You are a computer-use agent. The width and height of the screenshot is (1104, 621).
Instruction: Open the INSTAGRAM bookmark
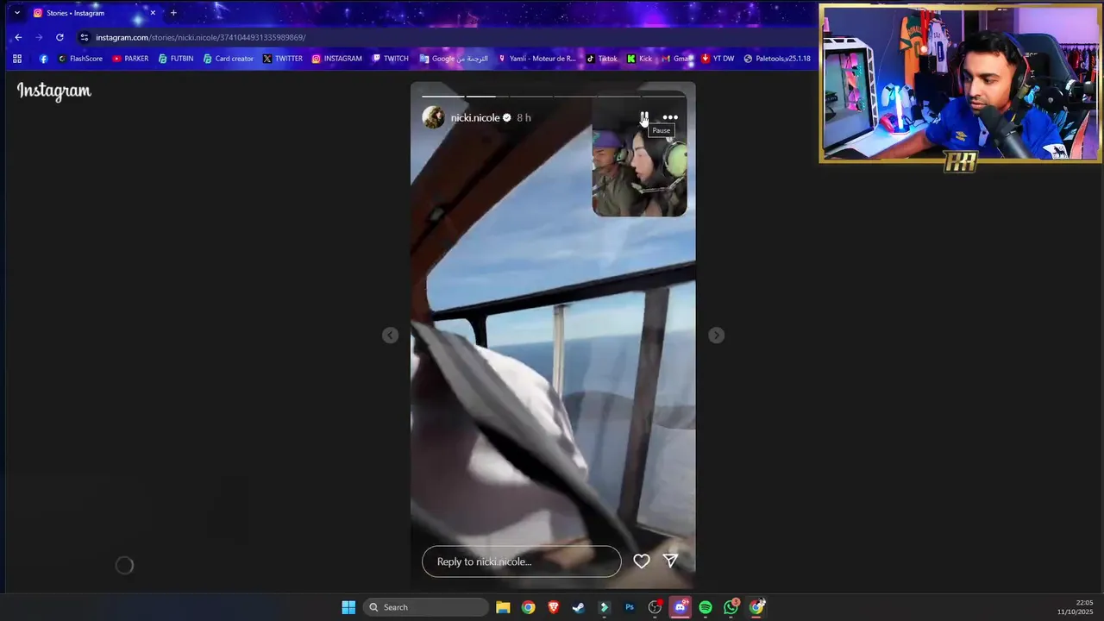point(336,59)
